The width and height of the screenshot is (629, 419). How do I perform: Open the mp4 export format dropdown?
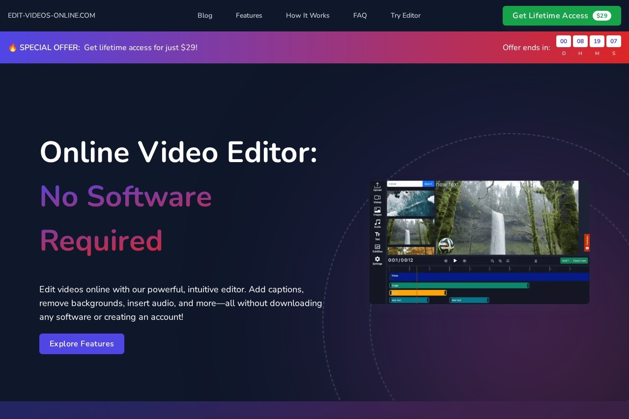coord(566,261)
